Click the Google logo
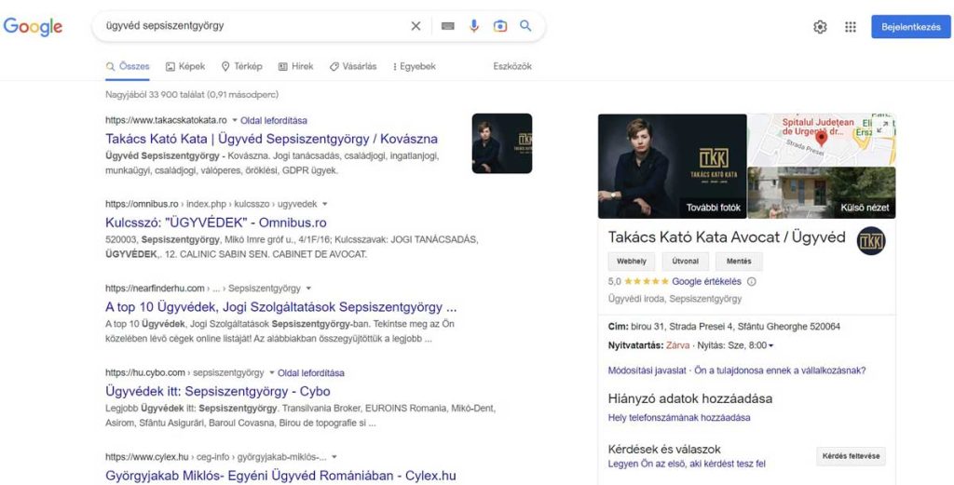 click(x=33, y=27)
